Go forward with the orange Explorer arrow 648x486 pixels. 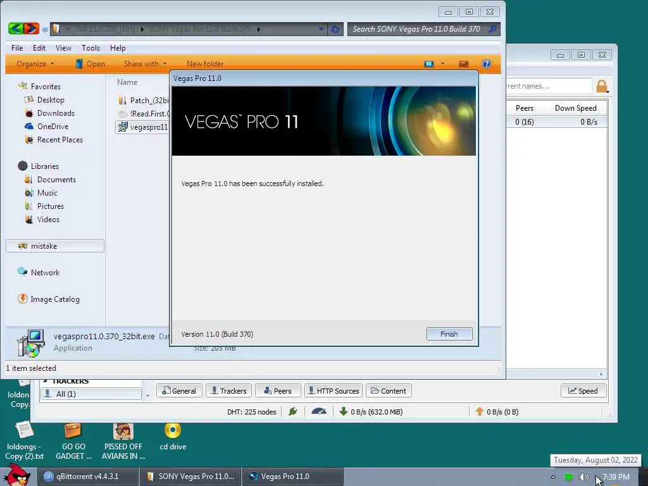[32, 28]
